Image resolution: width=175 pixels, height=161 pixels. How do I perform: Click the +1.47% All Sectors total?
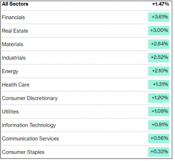click(160, 4)
